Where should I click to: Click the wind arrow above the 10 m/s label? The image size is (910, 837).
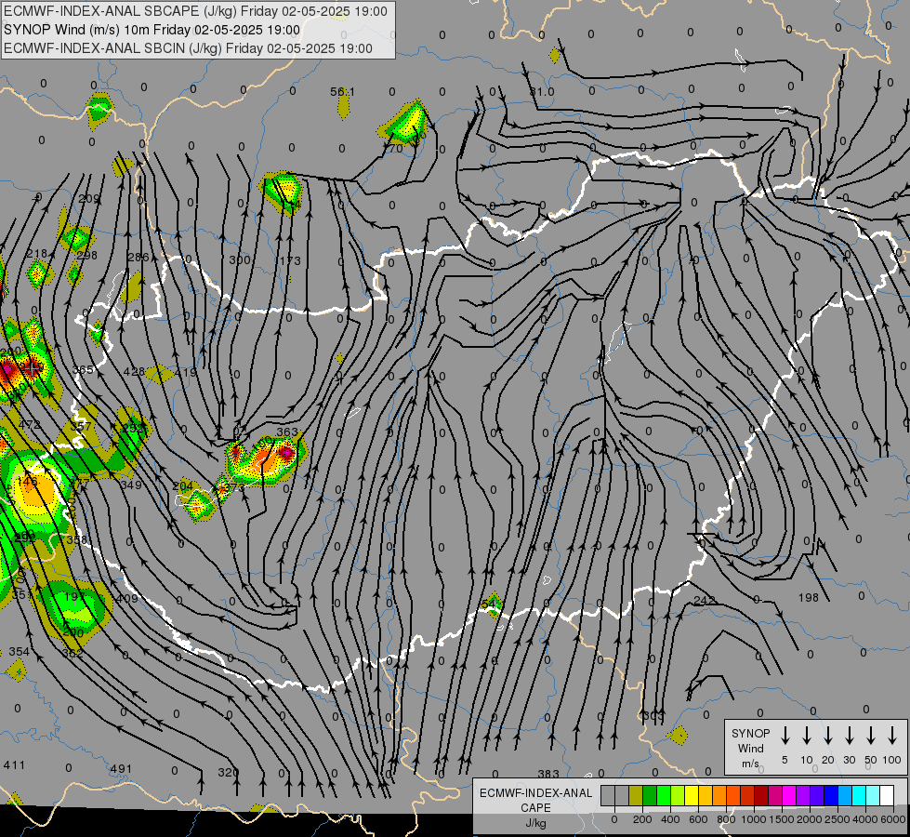pos(806,736)
